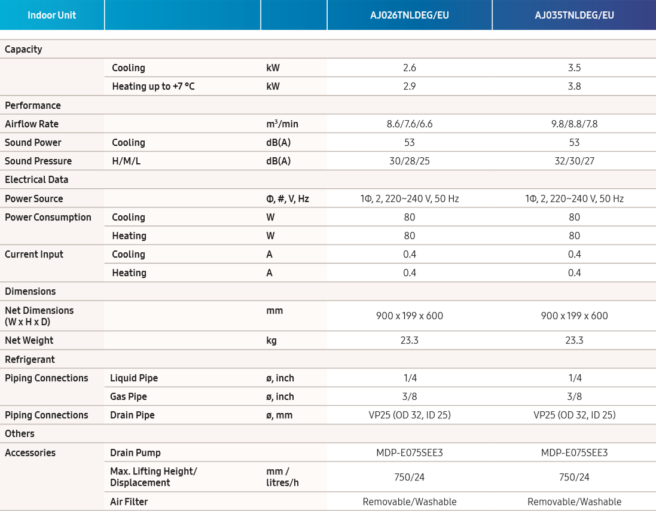Click the 3.5 cooling capacity value

click(x=575, y=68)
